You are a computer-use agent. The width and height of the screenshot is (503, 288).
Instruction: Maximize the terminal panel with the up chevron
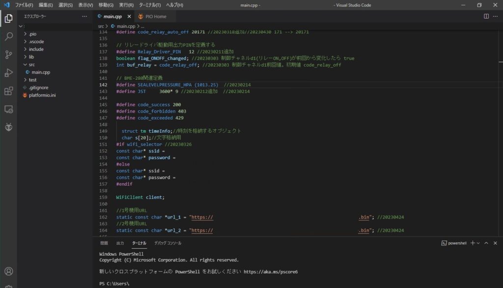486,243
